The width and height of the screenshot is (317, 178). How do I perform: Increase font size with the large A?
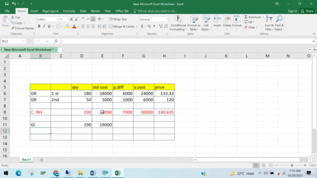pos(71,19)
